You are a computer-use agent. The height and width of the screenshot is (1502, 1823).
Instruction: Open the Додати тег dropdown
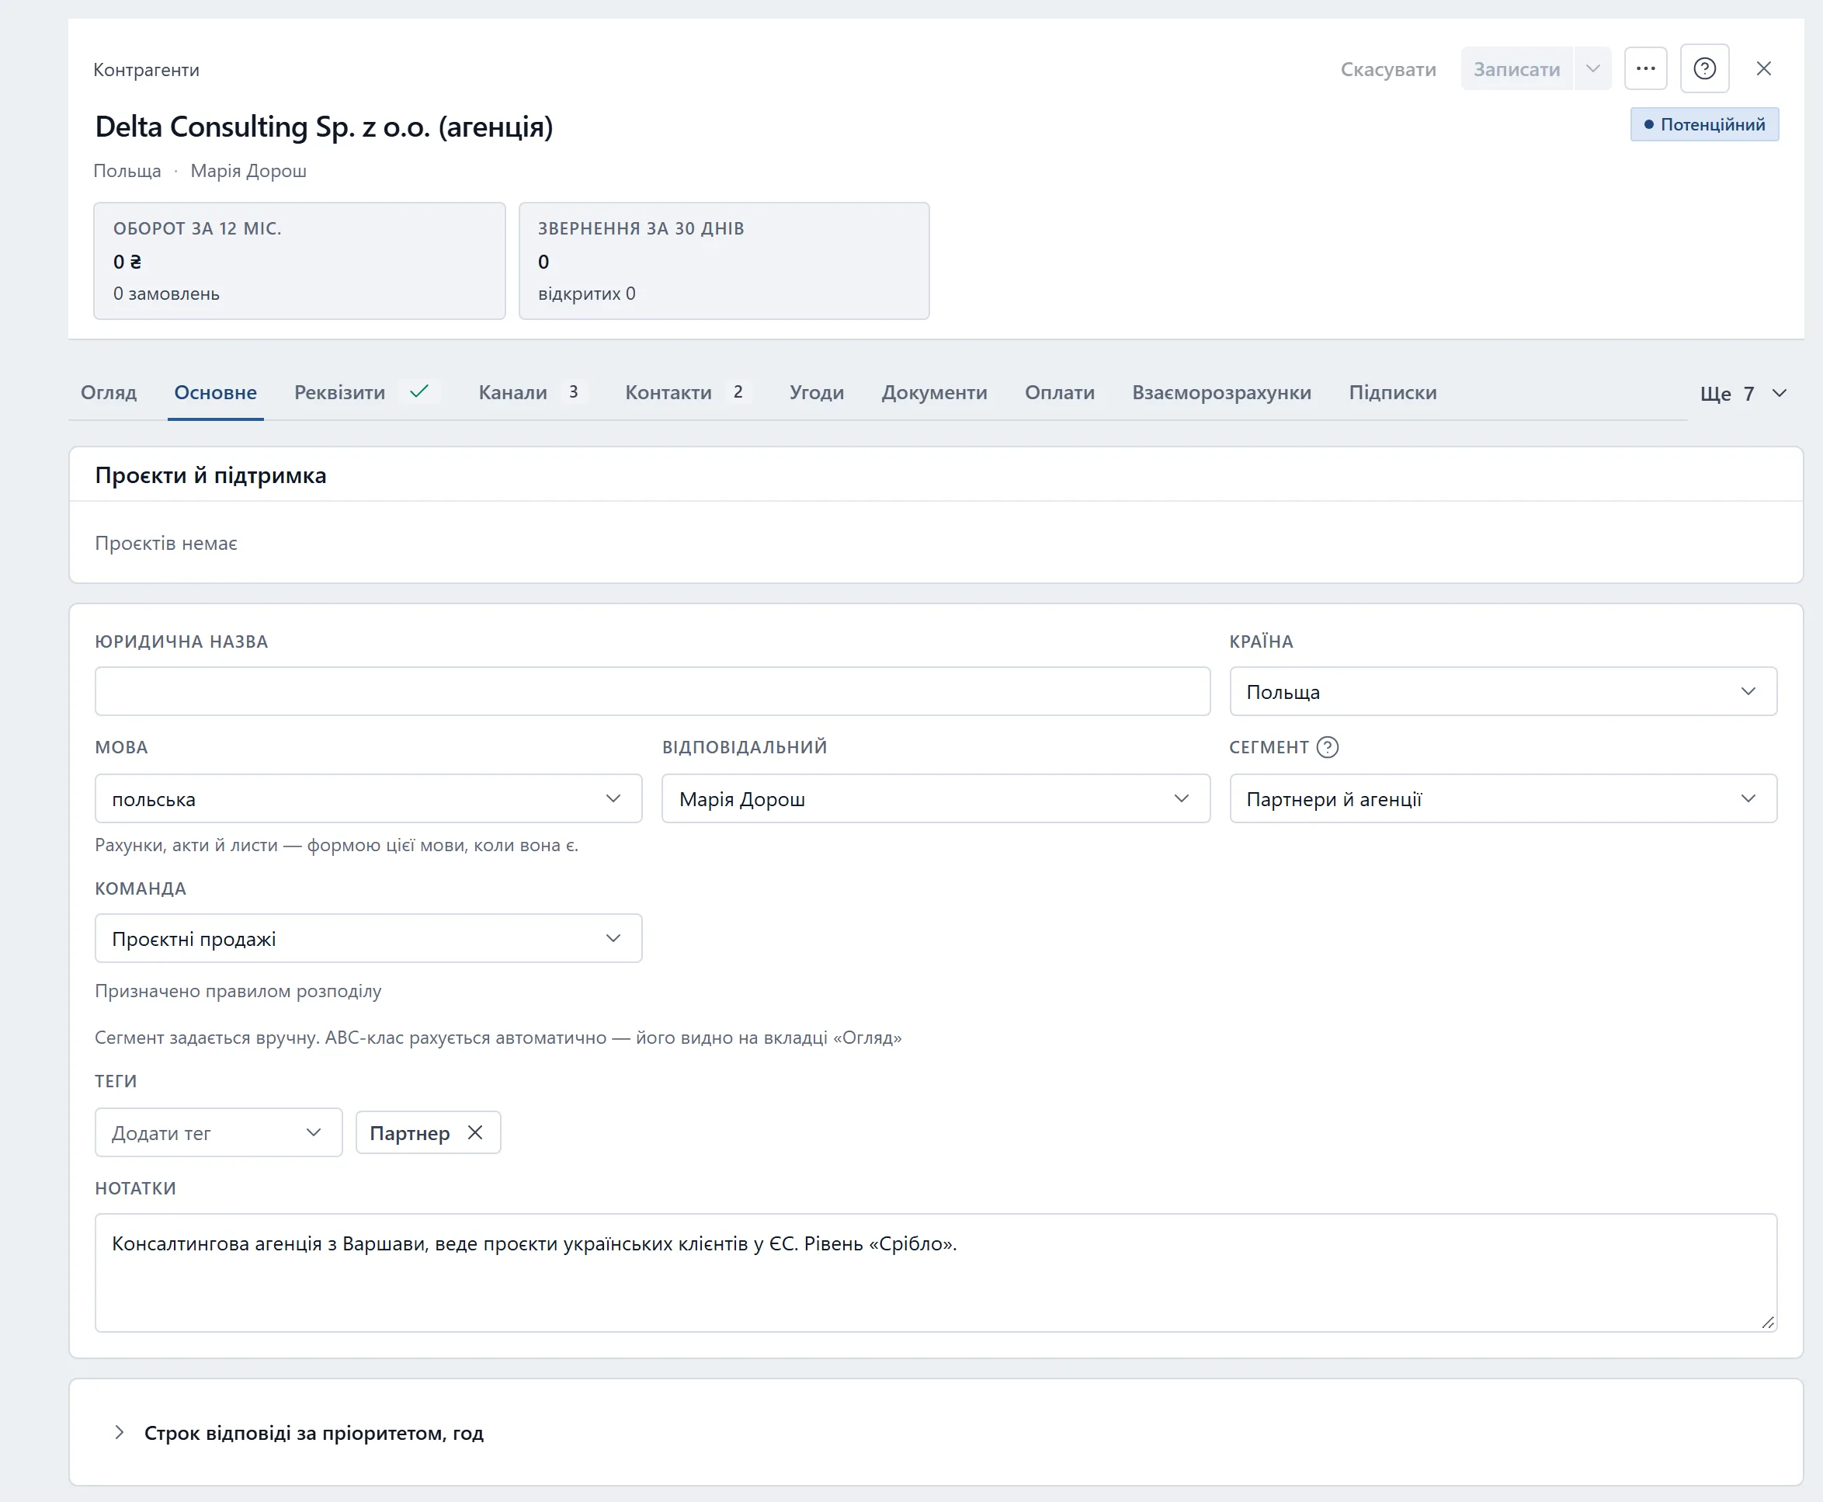click(219, 1132)
